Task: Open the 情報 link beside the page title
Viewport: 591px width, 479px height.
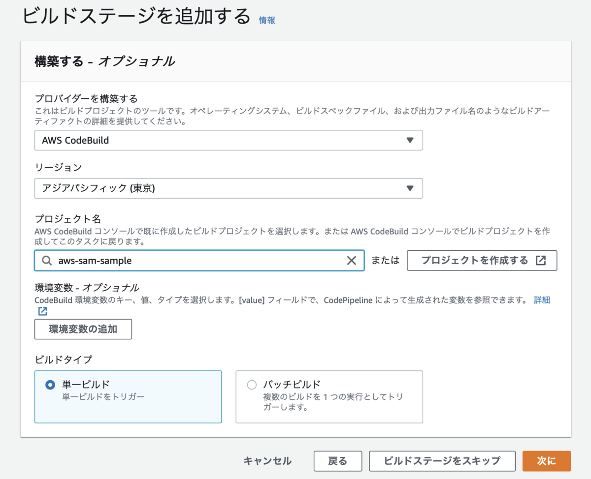Action: (267, 20)
